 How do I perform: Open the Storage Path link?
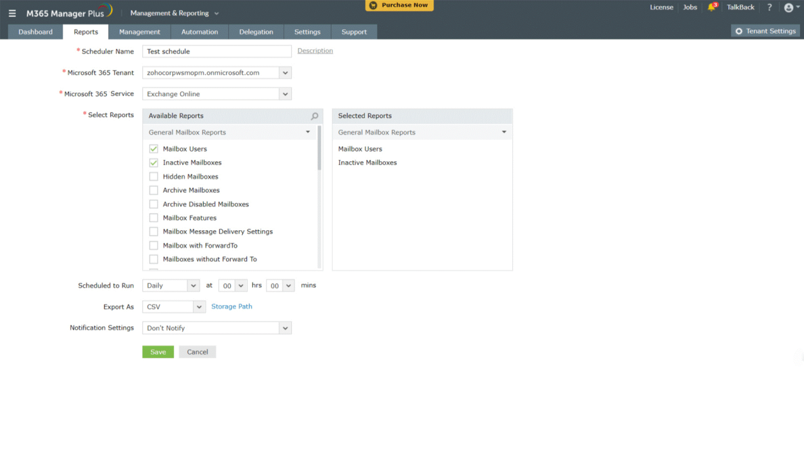[x=232, y=307]
